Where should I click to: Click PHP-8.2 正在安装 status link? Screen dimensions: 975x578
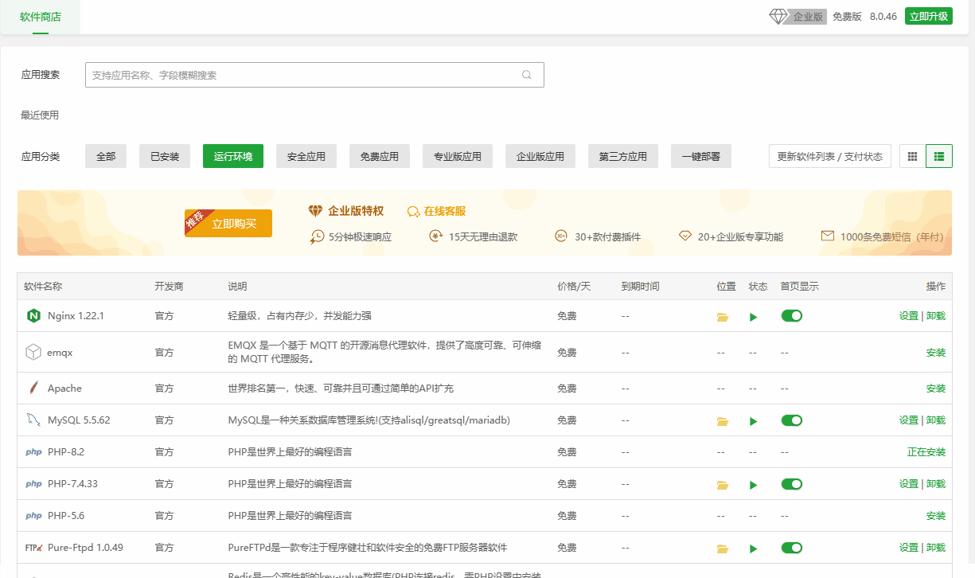(x=926, y=452)
